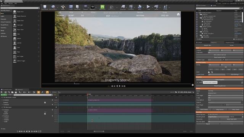
Task: Click the Refresh Snapshot List button
Action: pos(220,86)
